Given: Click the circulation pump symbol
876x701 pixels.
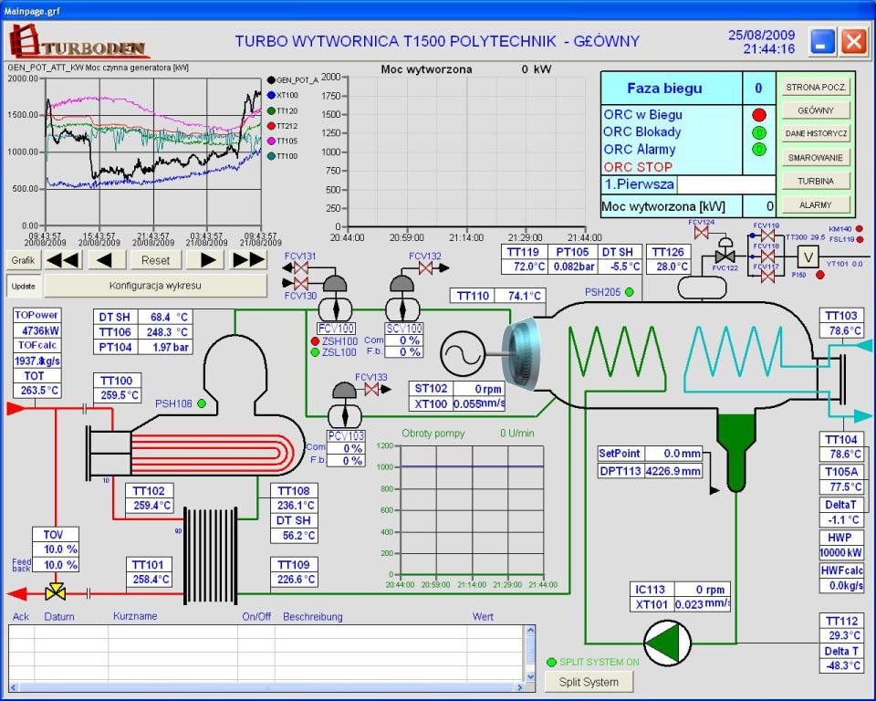Looking at the screenshot, I should coord(667,641).
